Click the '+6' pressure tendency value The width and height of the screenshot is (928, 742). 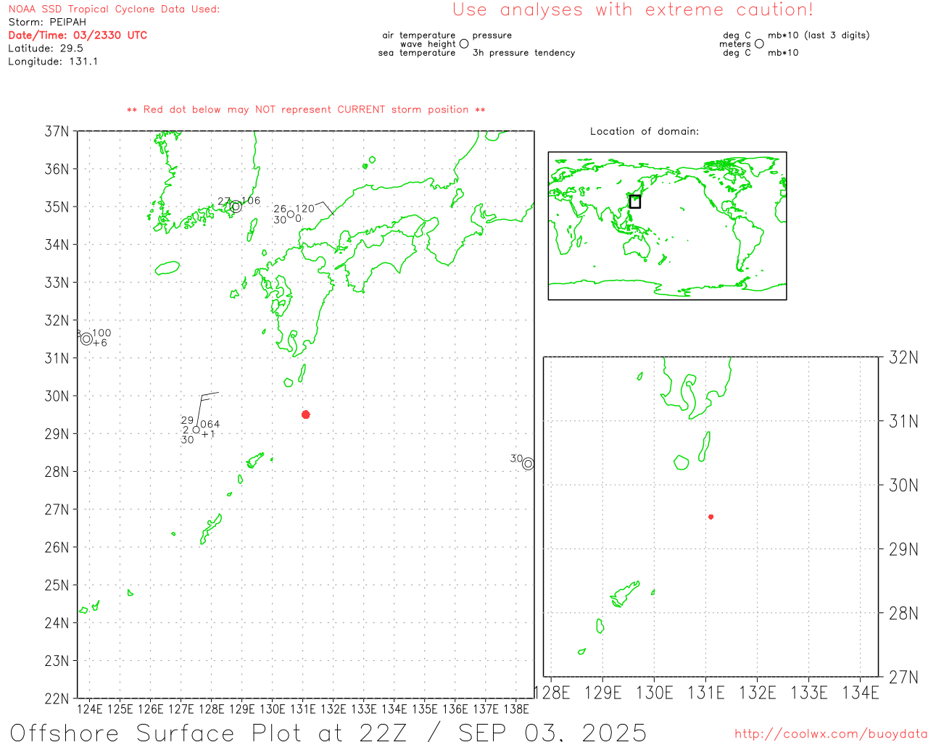tap(100, 343)
